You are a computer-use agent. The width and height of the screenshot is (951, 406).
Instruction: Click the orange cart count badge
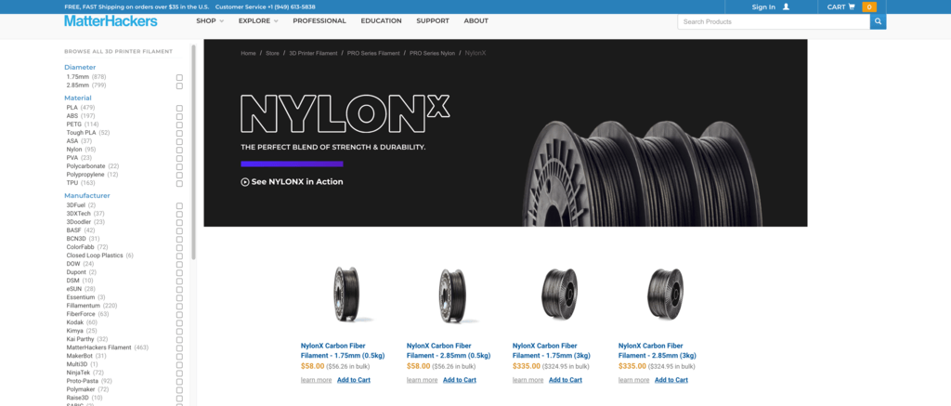(869, 7)
